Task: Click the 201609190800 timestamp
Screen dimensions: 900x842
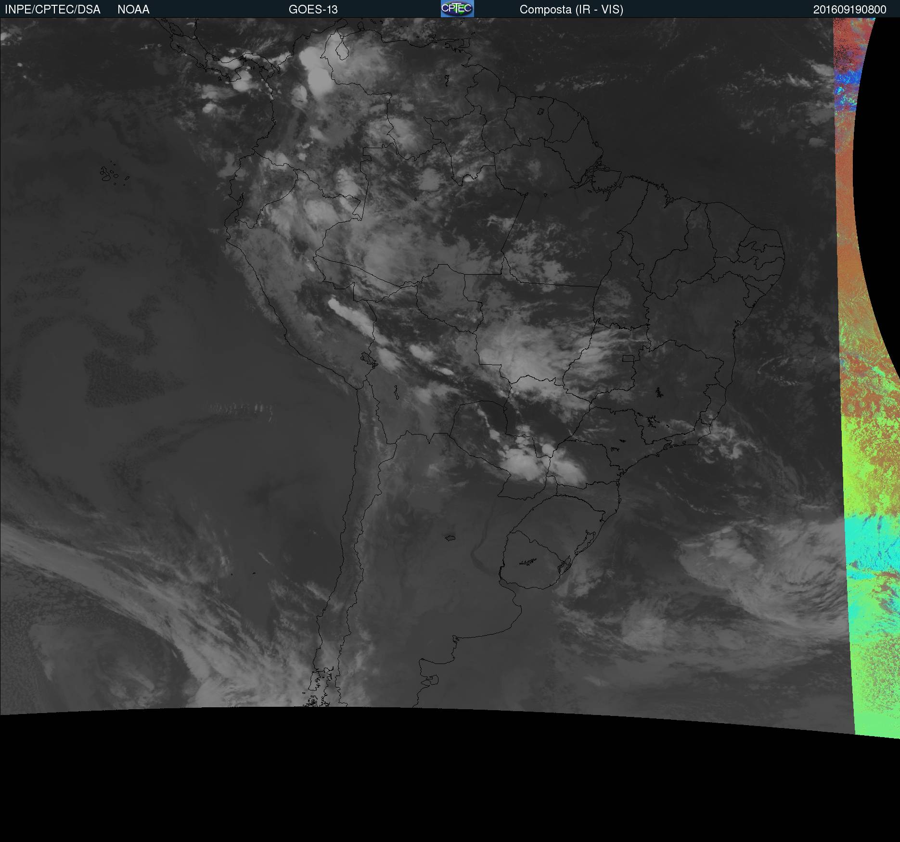Action: (x=849, y=10)
